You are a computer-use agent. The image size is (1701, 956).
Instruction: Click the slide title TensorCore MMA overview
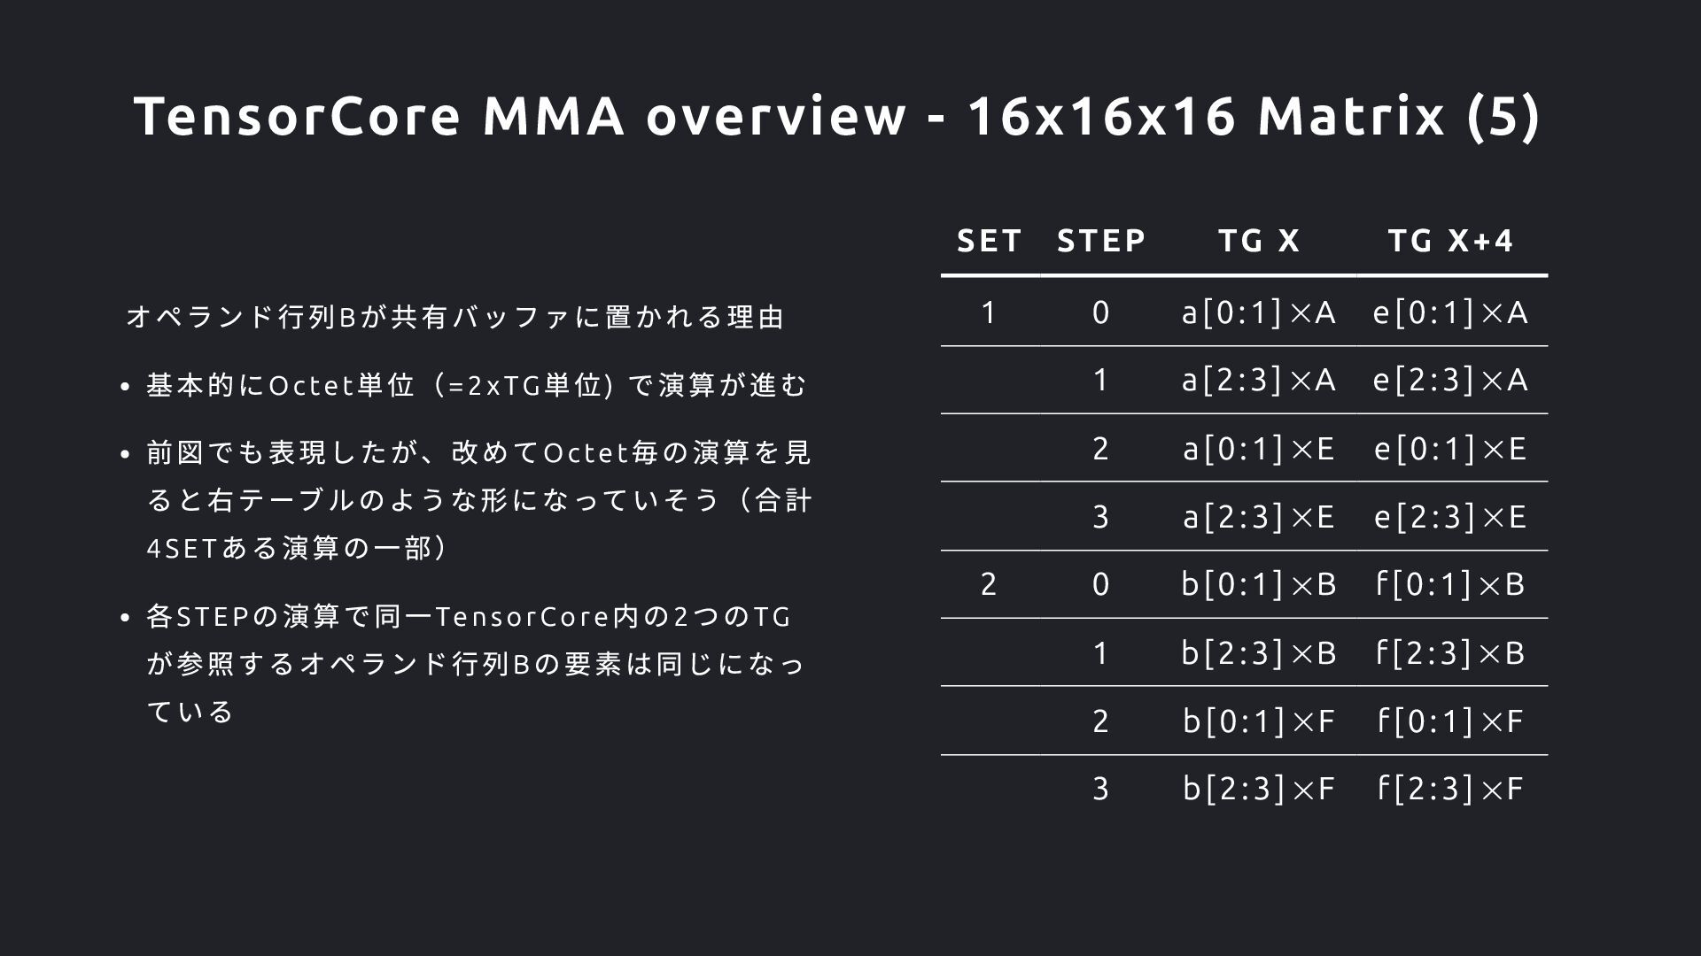pyautogui.click(x=837, y=116)
